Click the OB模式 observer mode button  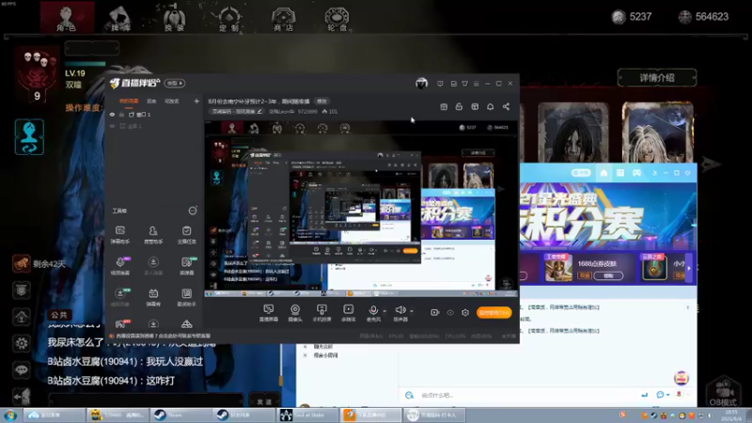click(x=723, y=392)
